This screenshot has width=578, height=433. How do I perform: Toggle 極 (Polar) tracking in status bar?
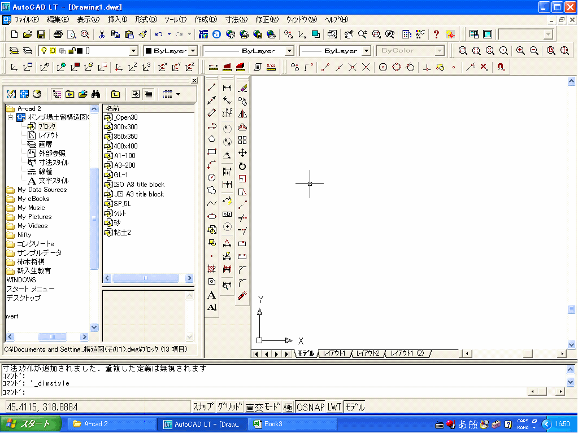(x=288, y=407)
